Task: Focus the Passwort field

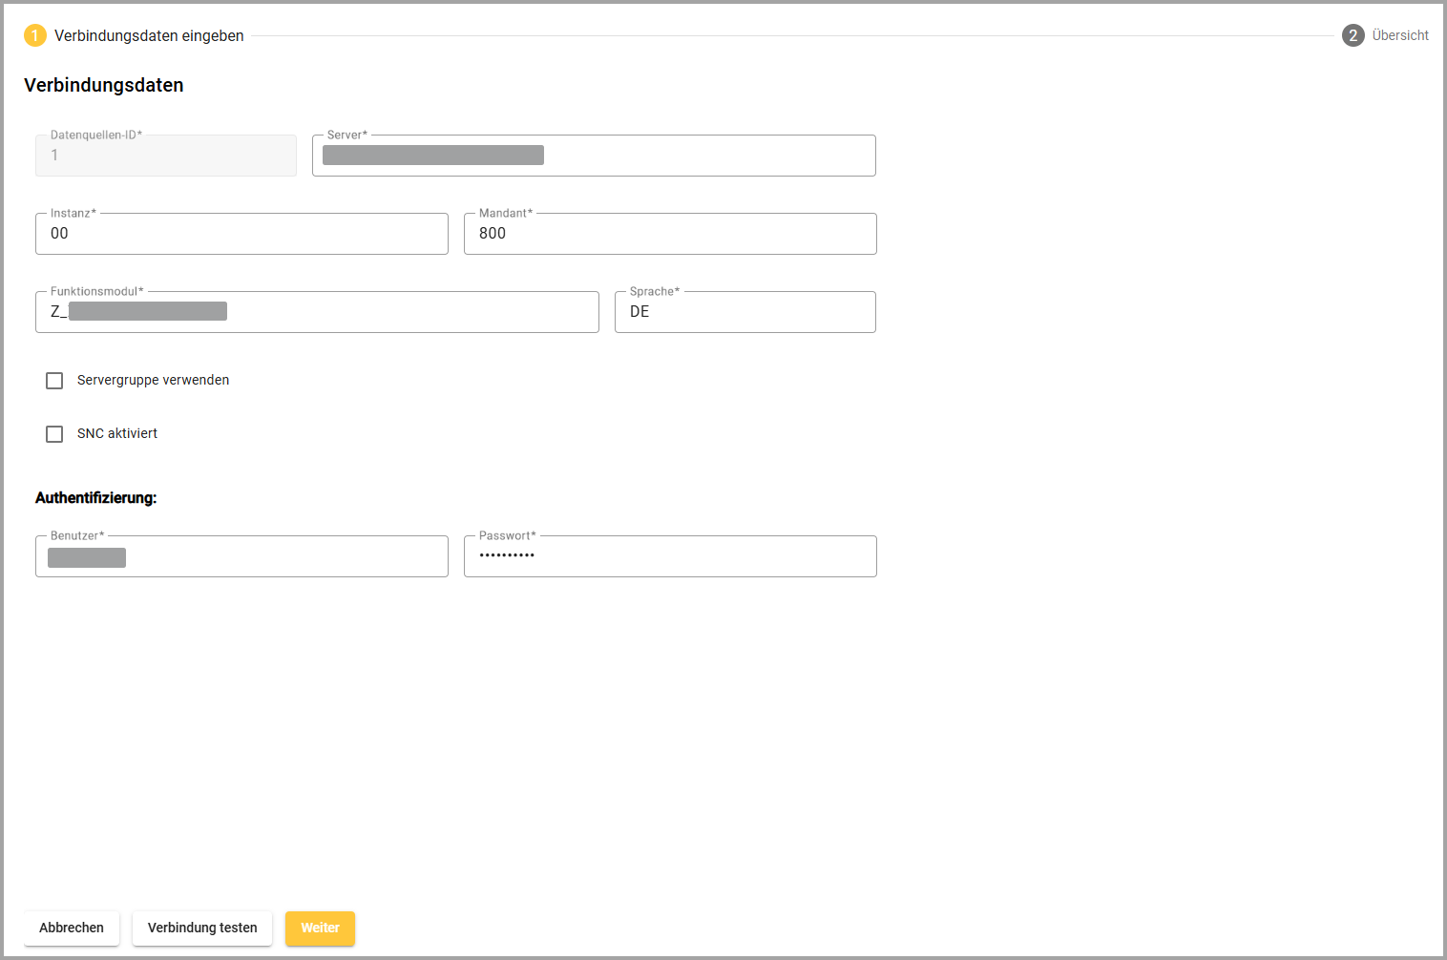Action: [670, 556]
